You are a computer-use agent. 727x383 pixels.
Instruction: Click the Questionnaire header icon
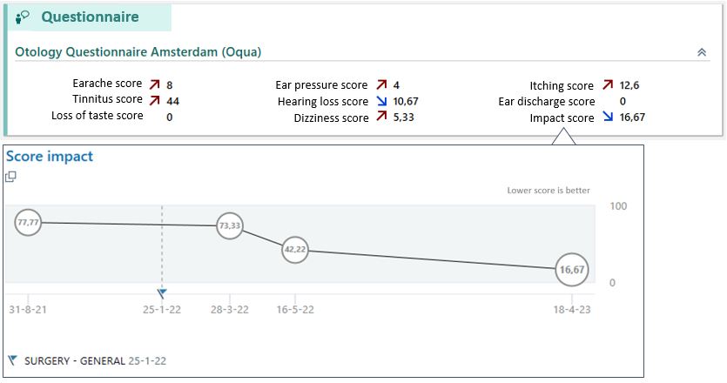(24, 17)
